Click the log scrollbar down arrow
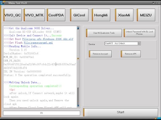Screen dimensions: 161x120 pos(78,106)
